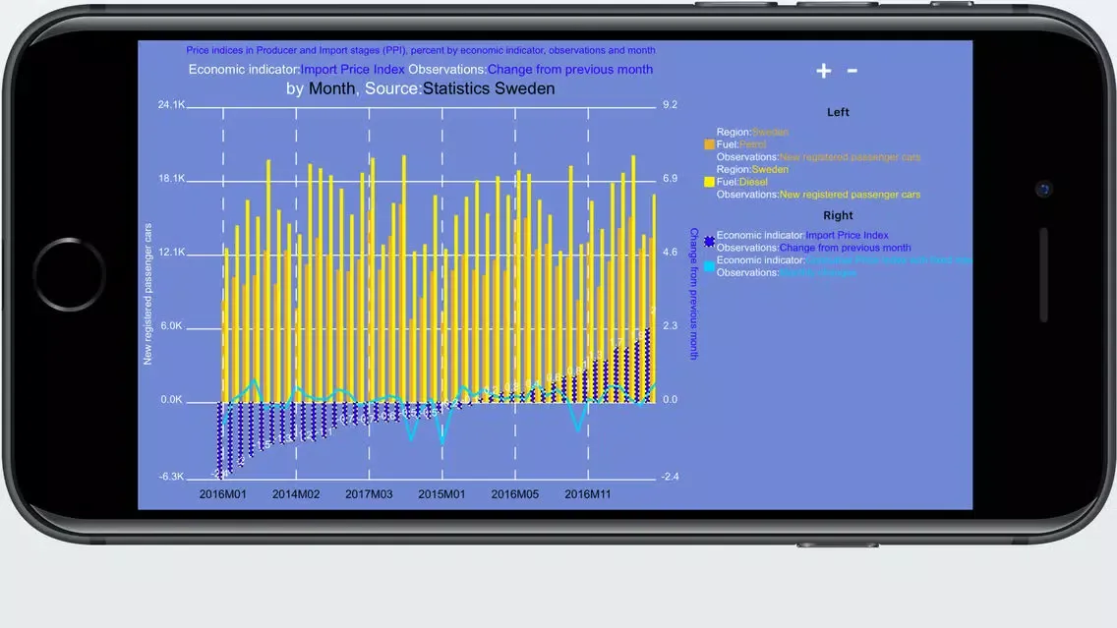1117x628 pixels.
Task: Click the 2017M03 x-axis label
Action: click(369, 494)
